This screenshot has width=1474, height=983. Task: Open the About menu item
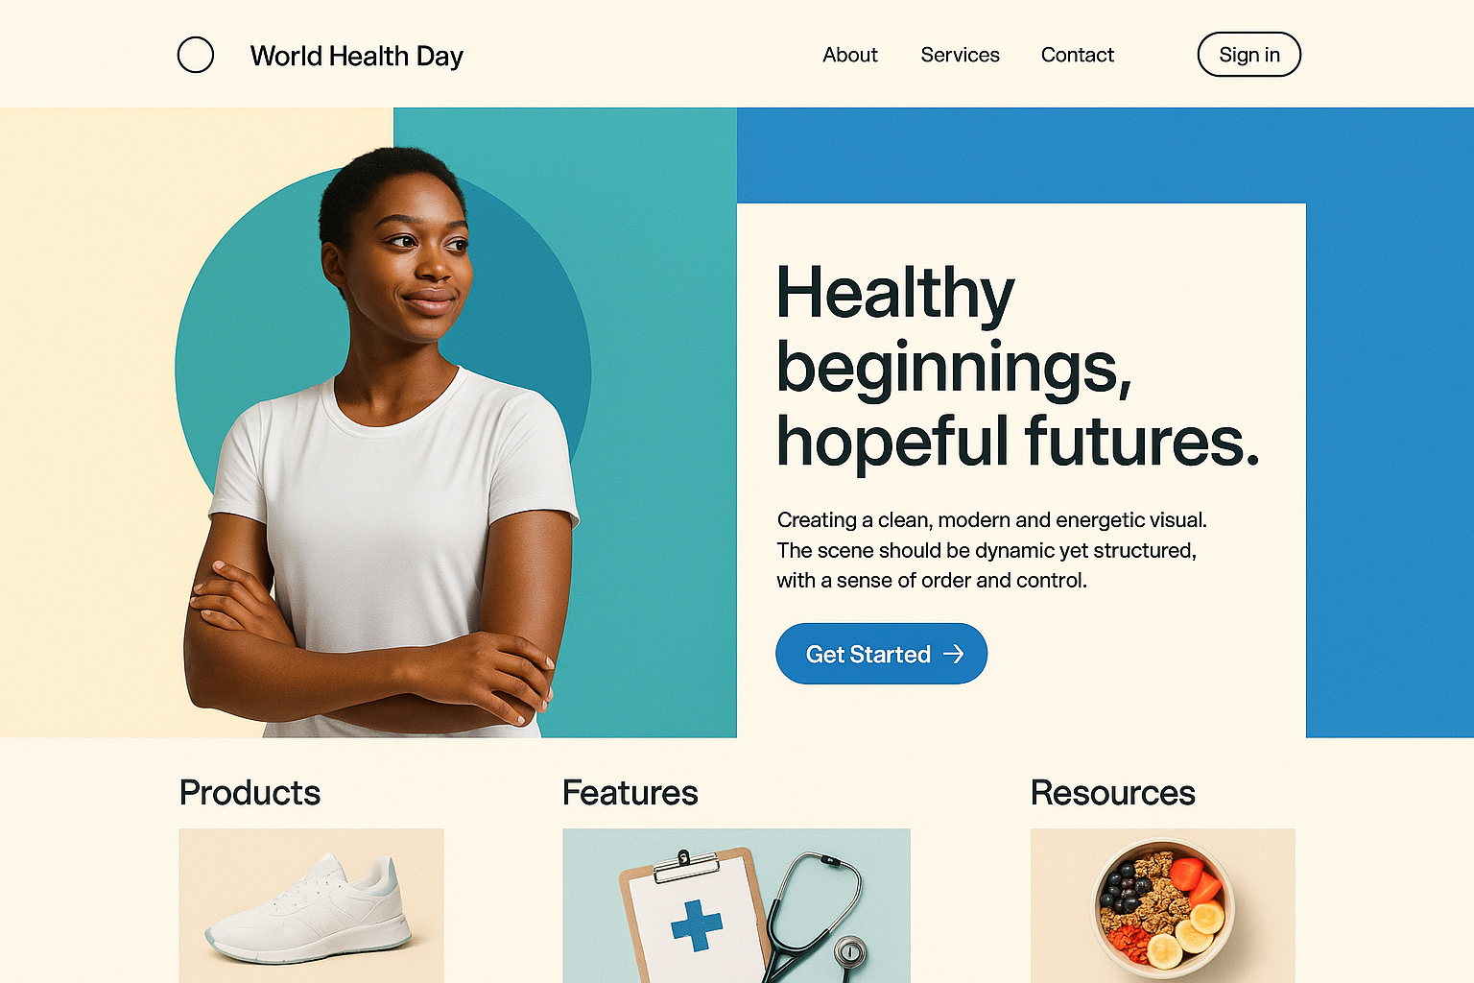(850, 55)
